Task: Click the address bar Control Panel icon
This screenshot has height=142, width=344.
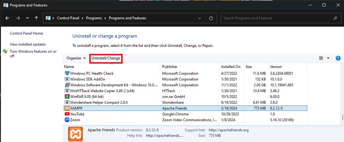Action: (48, 18)
